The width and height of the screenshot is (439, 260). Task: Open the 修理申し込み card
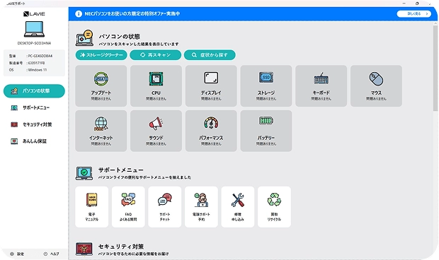[x=238, y=207]
